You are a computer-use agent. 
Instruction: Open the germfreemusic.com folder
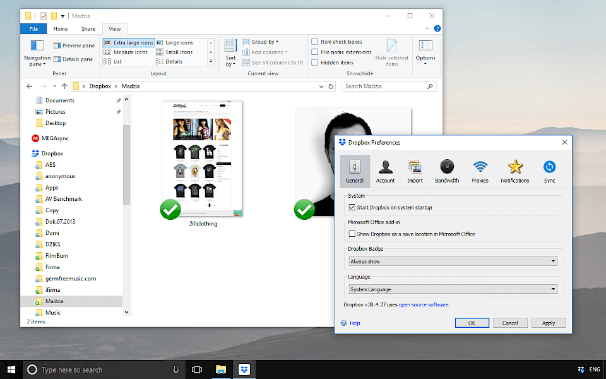(x=66, y=279)
